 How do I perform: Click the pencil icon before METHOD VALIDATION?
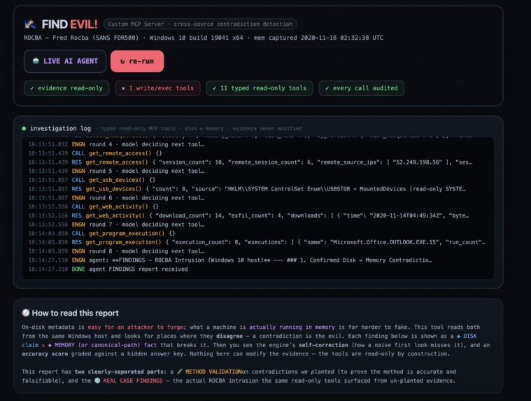tap(180, 372)
